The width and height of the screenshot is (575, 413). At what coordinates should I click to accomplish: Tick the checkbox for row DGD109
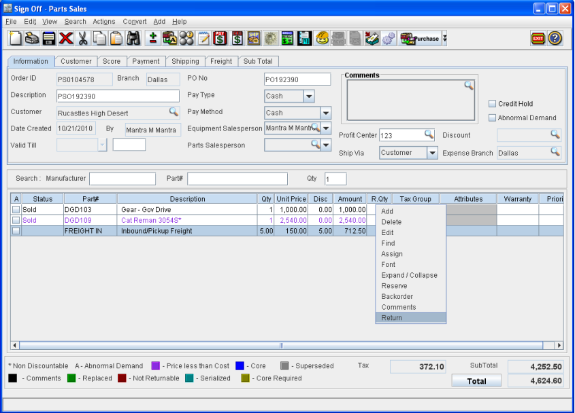pos(16,220)
